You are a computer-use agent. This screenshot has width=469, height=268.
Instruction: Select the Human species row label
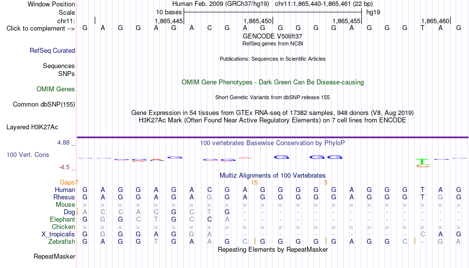tap(65, 190)
